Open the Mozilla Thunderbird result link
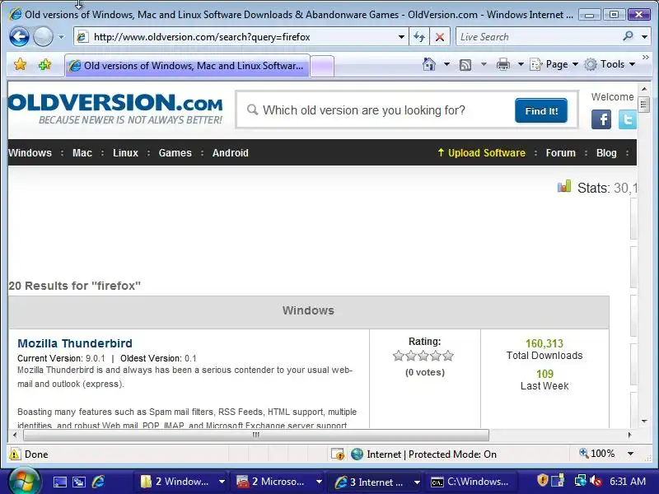 75,343
